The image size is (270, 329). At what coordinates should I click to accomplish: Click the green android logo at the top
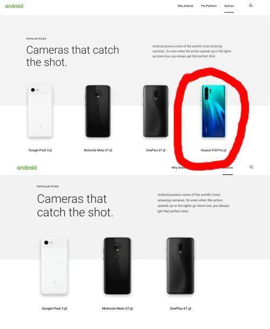[14, 6]
